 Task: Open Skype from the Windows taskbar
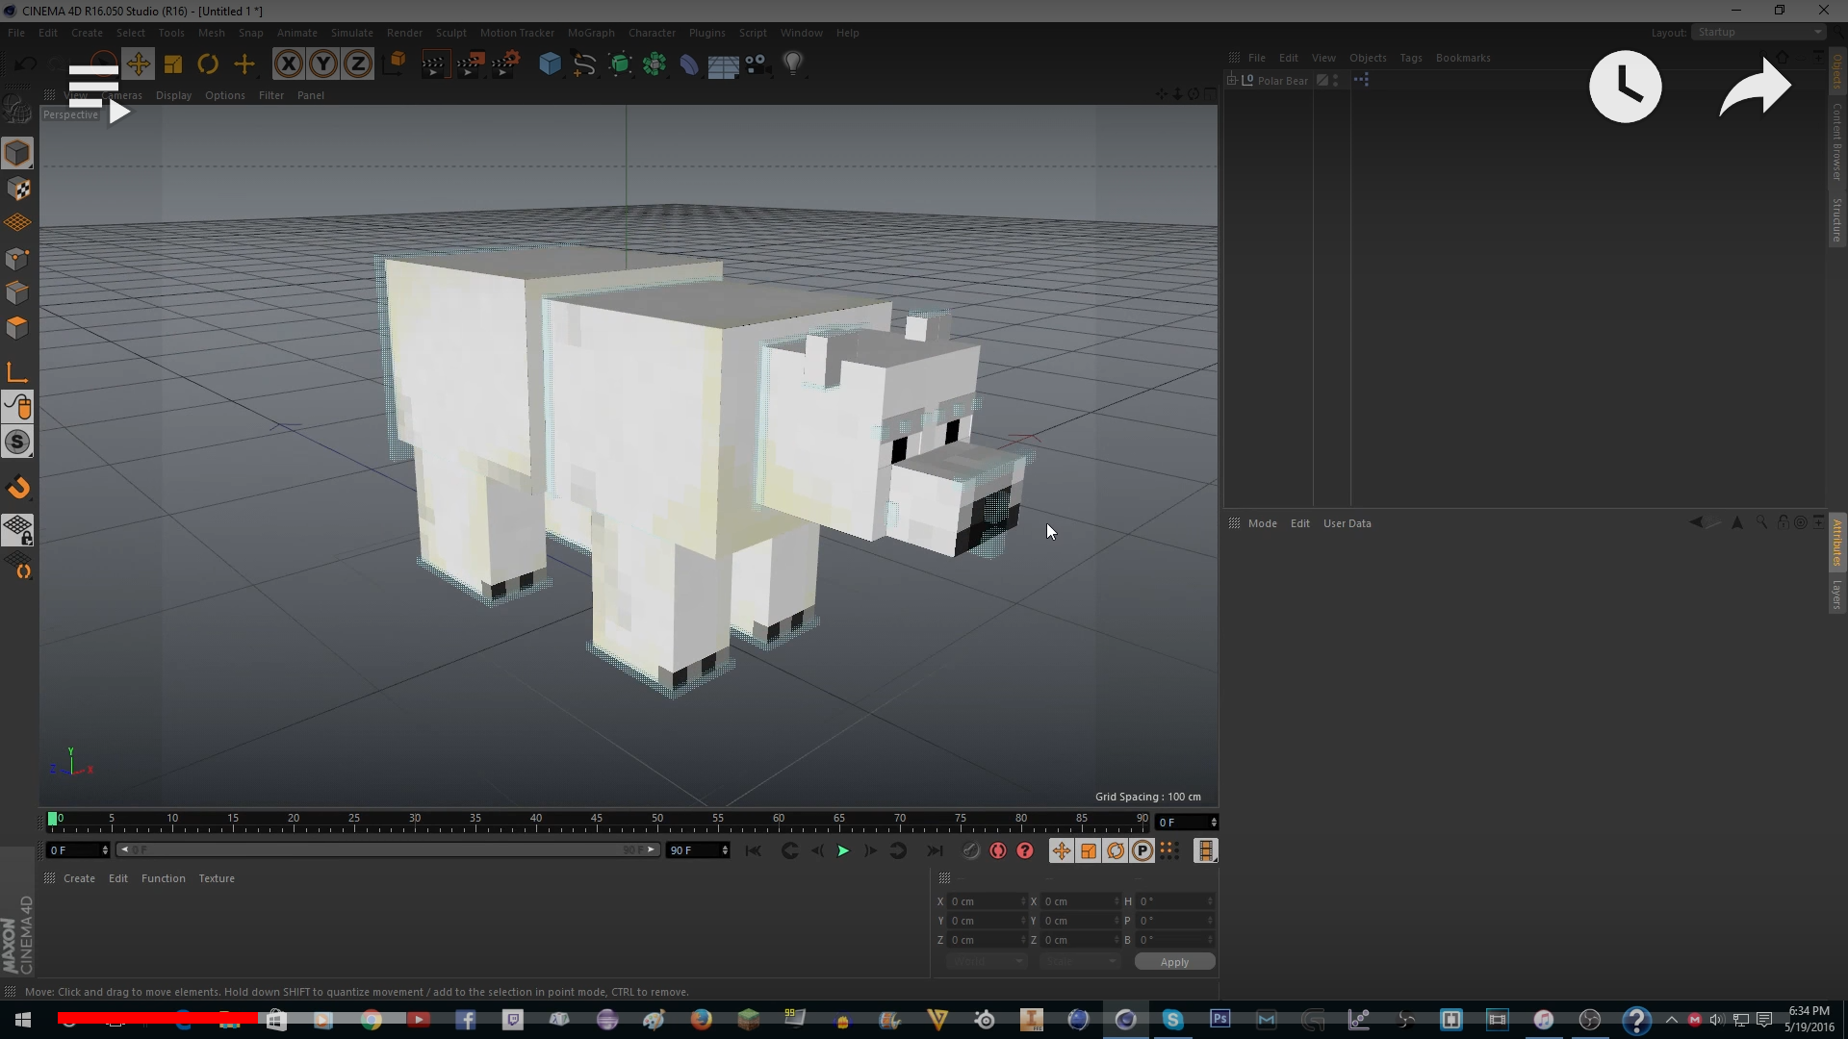1172,1019
